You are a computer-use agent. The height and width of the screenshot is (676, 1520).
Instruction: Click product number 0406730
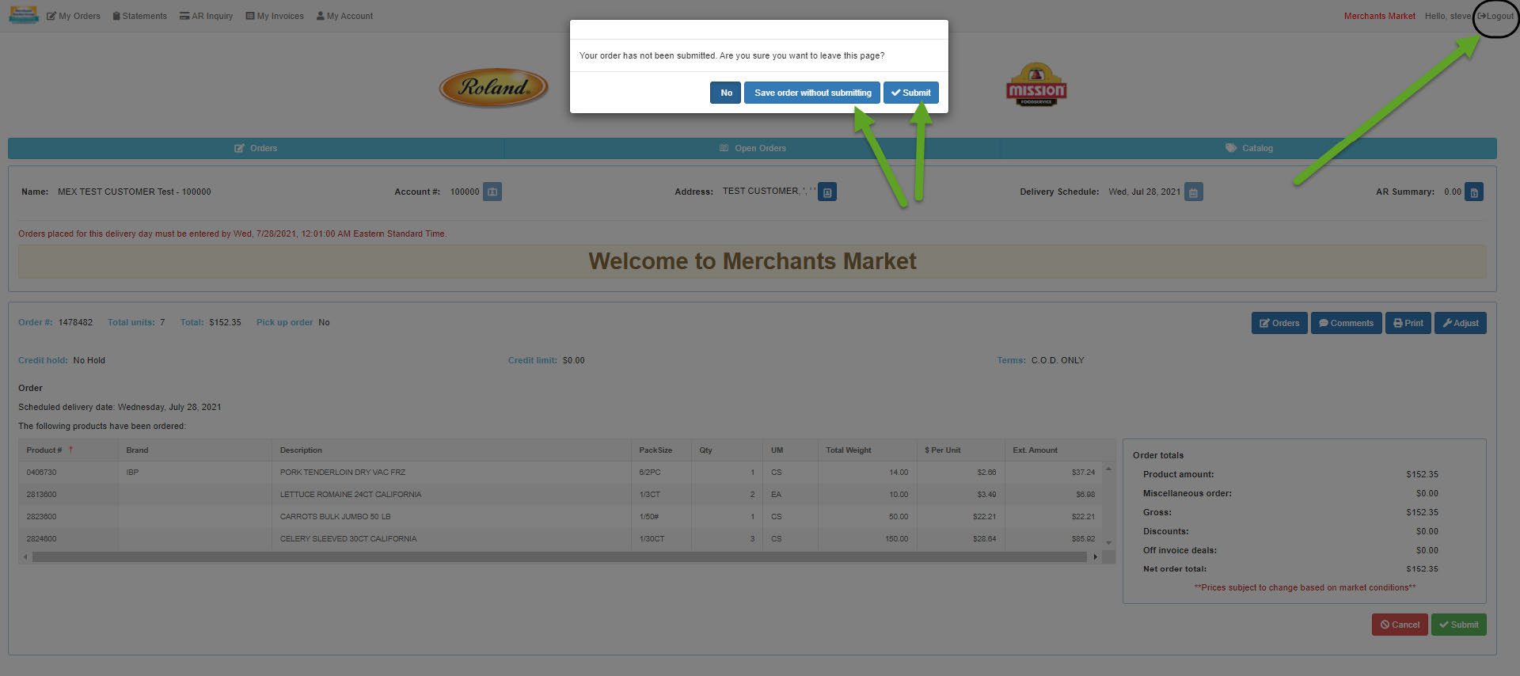point(41,473)
